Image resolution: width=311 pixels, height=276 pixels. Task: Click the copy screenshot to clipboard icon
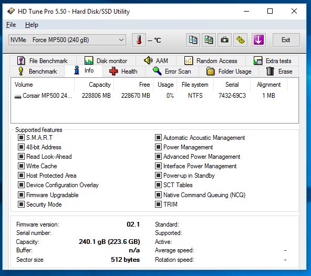tap(209, 40)
